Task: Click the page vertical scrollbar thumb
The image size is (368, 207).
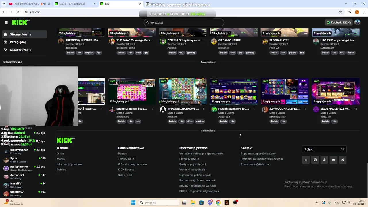Action: pos(367,181)
